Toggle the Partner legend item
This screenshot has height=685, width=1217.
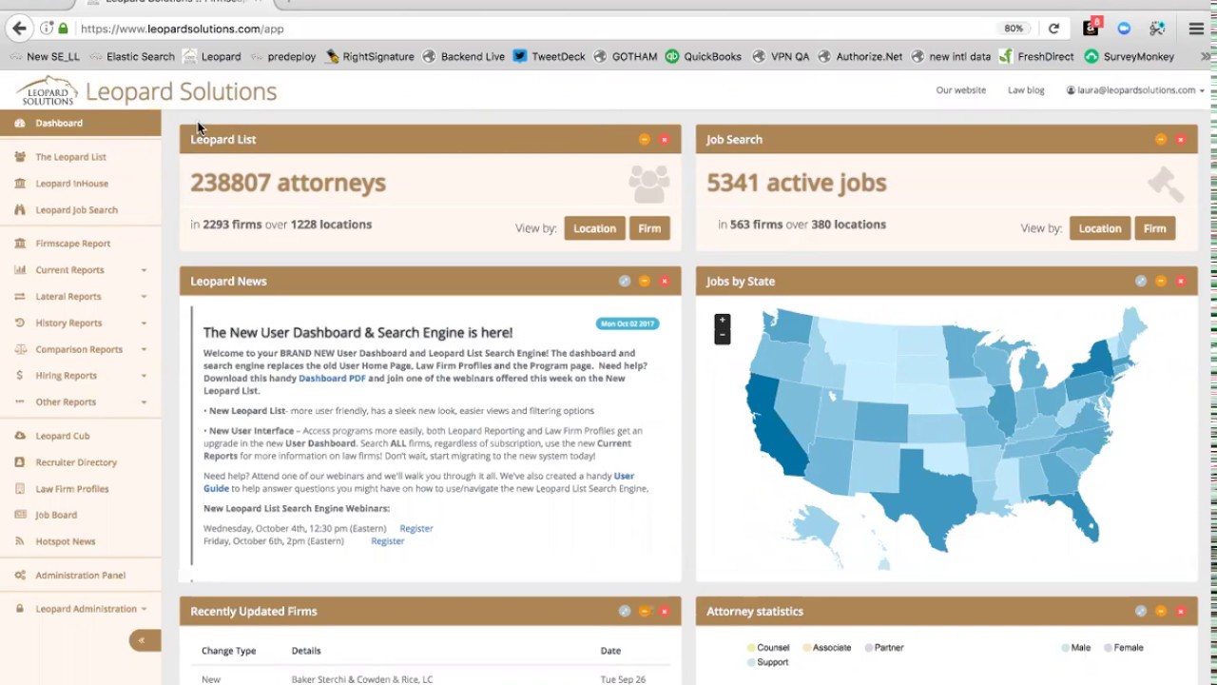pyautogui.click(x=884, y=648)
